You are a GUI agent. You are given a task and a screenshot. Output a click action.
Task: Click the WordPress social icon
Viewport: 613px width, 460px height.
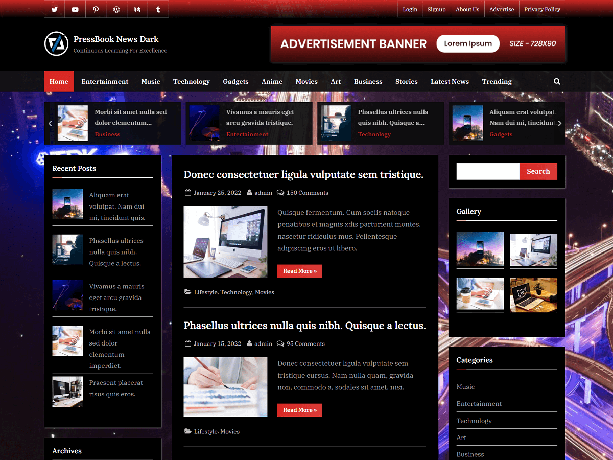pyautogui.click(x=116, y=9)
